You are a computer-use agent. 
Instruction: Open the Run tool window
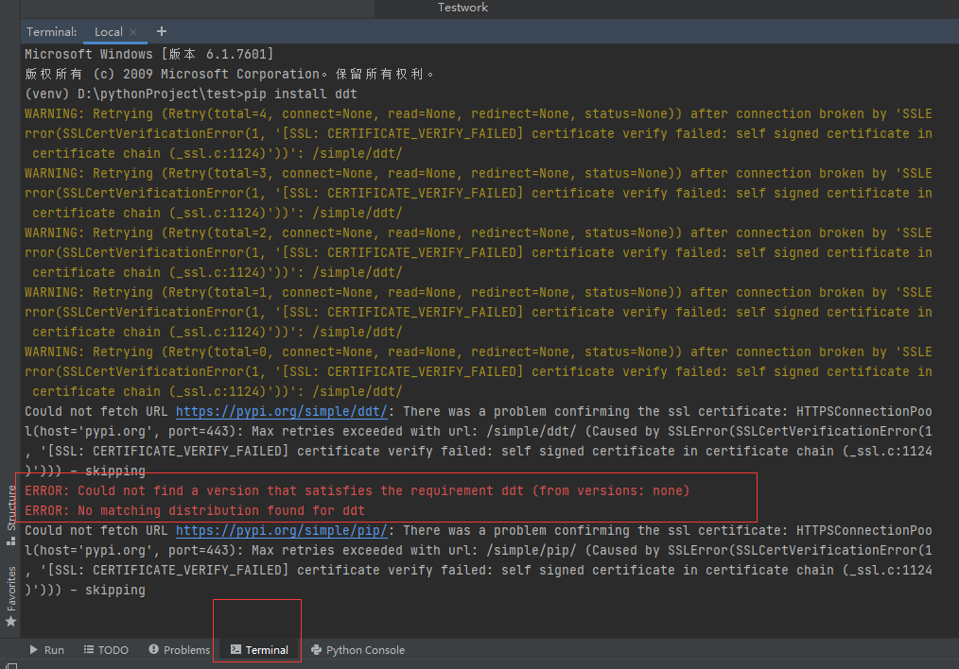coord(46,650)
